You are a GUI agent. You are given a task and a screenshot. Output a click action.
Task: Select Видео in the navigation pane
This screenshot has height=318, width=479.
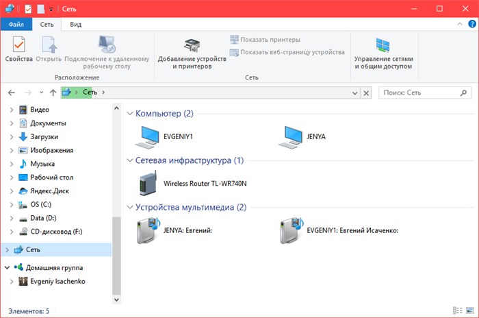click(40, 110)
